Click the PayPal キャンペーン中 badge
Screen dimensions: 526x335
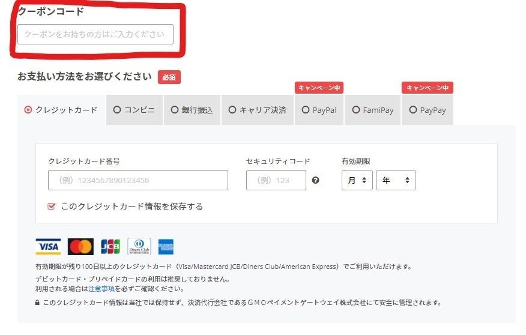coord(319,88)
